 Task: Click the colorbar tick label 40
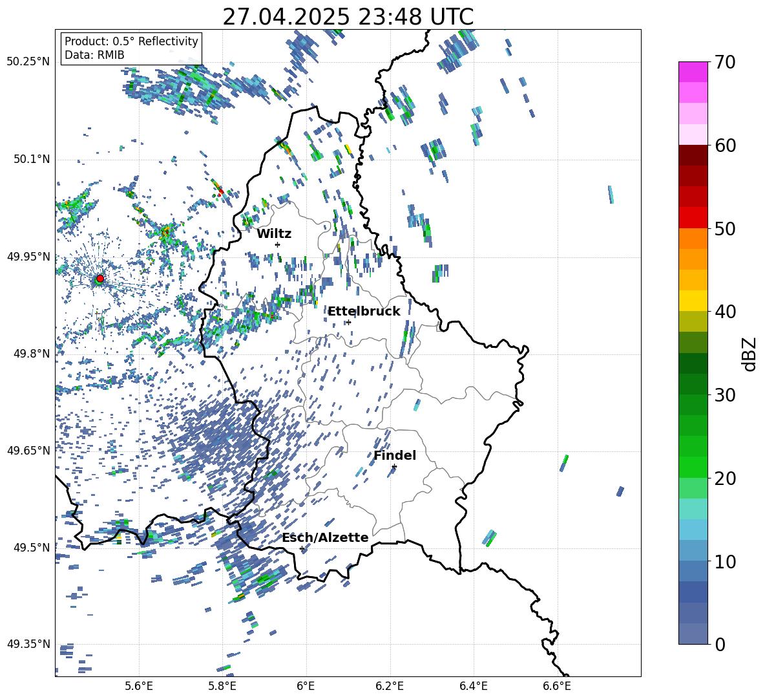click(x=725, y=312)
